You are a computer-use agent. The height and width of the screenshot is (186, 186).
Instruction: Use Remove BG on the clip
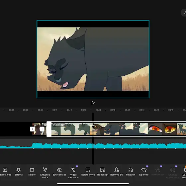point(117,171)
